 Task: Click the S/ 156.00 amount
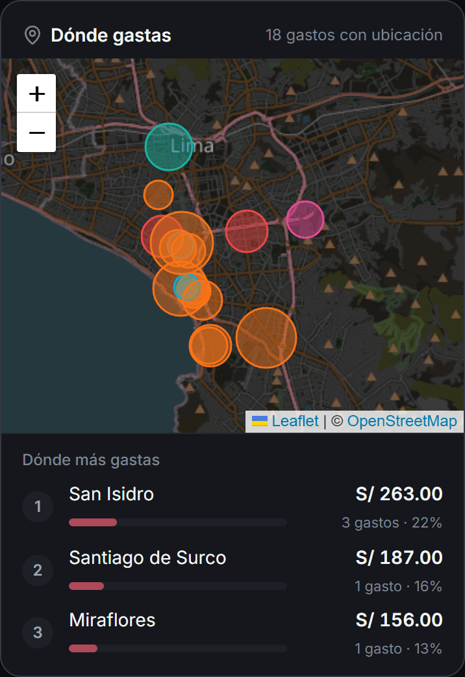[x=399, y=620]
